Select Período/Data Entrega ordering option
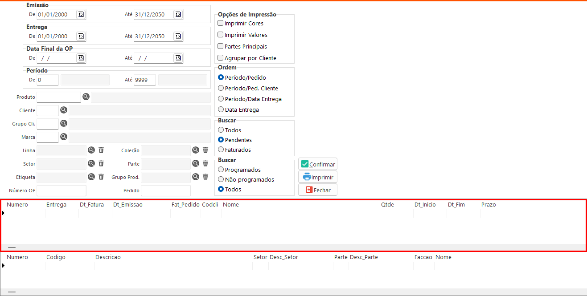This screenshot has height=296, width=587. pyautogui.click(x=221, y=99)
